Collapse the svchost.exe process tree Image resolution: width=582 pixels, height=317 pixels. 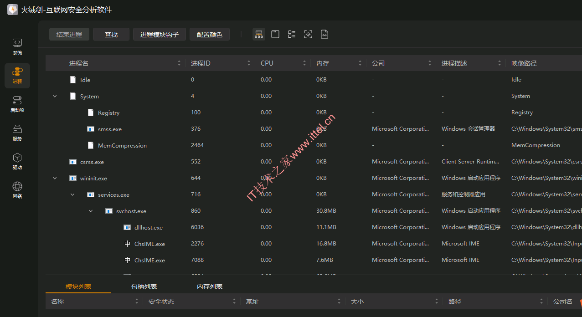(x=91, y=211)
